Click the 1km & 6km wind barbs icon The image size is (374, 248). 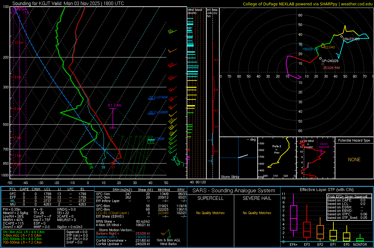pos(165,233)
